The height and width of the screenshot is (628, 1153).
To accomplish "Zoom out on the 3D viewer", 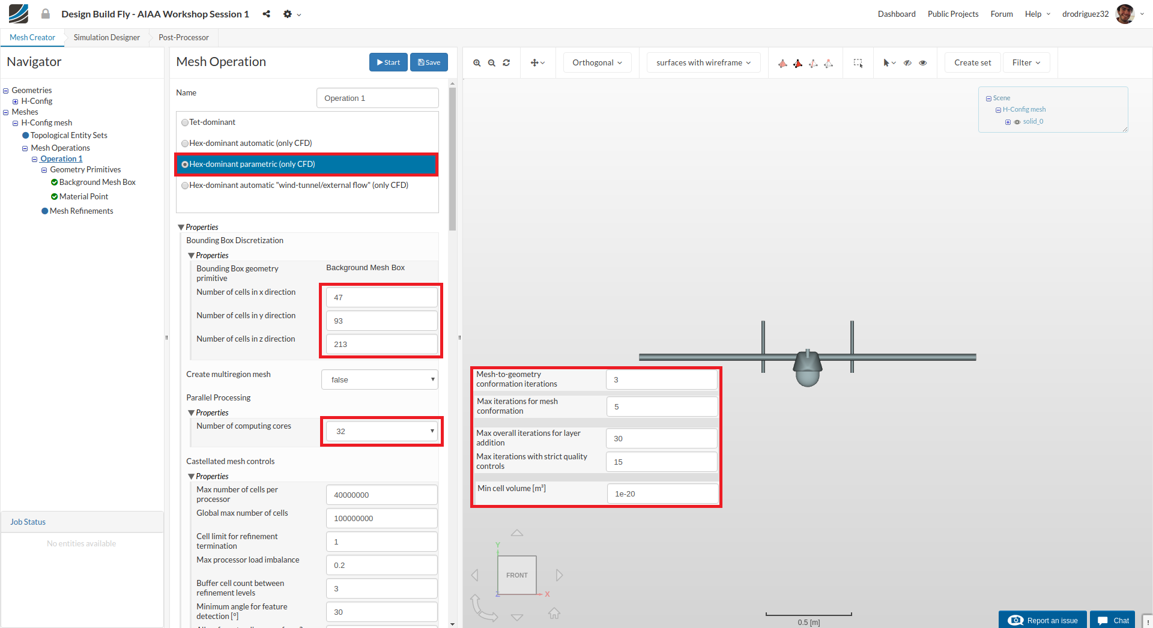I will click(492, 62).
